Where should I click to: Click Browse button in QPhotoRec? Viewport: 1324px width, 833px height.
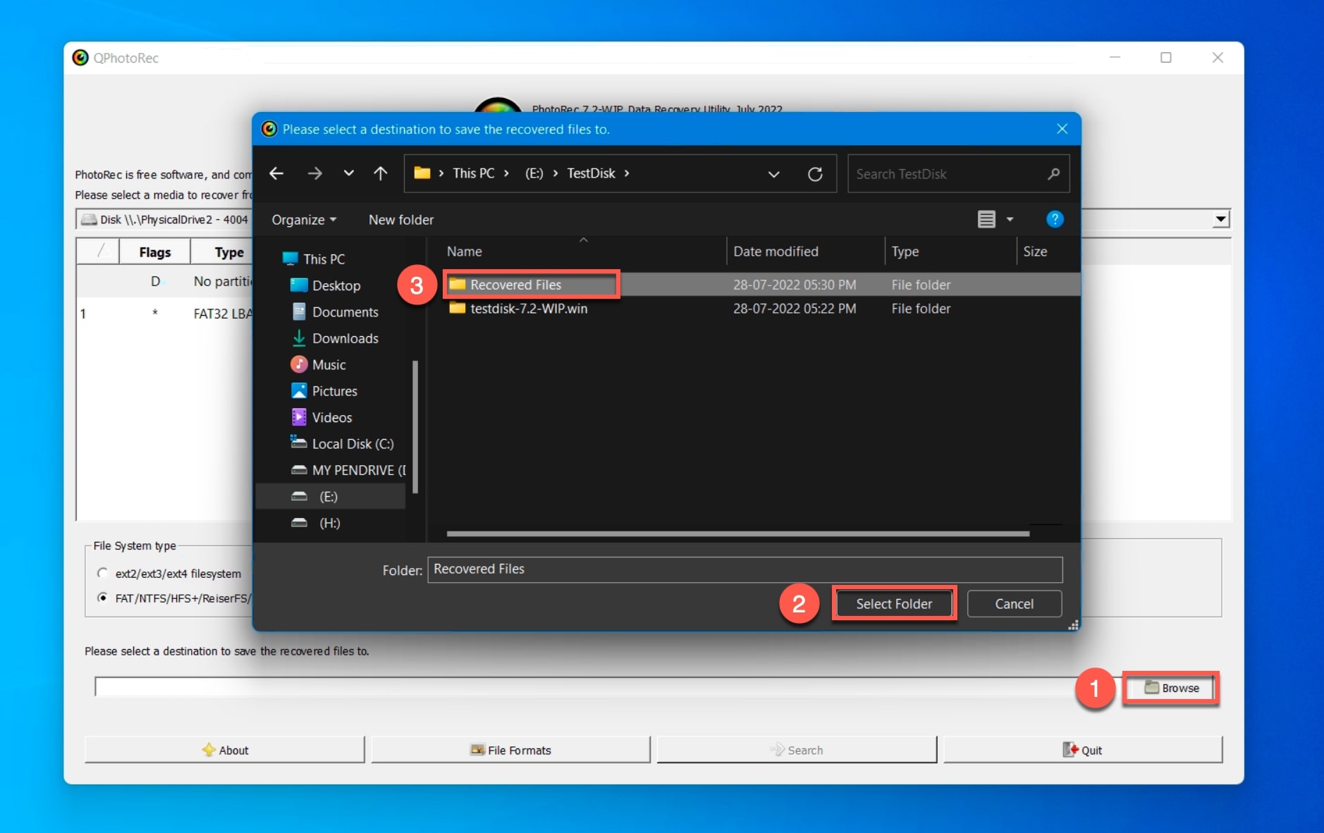[x=1172, y=688]
